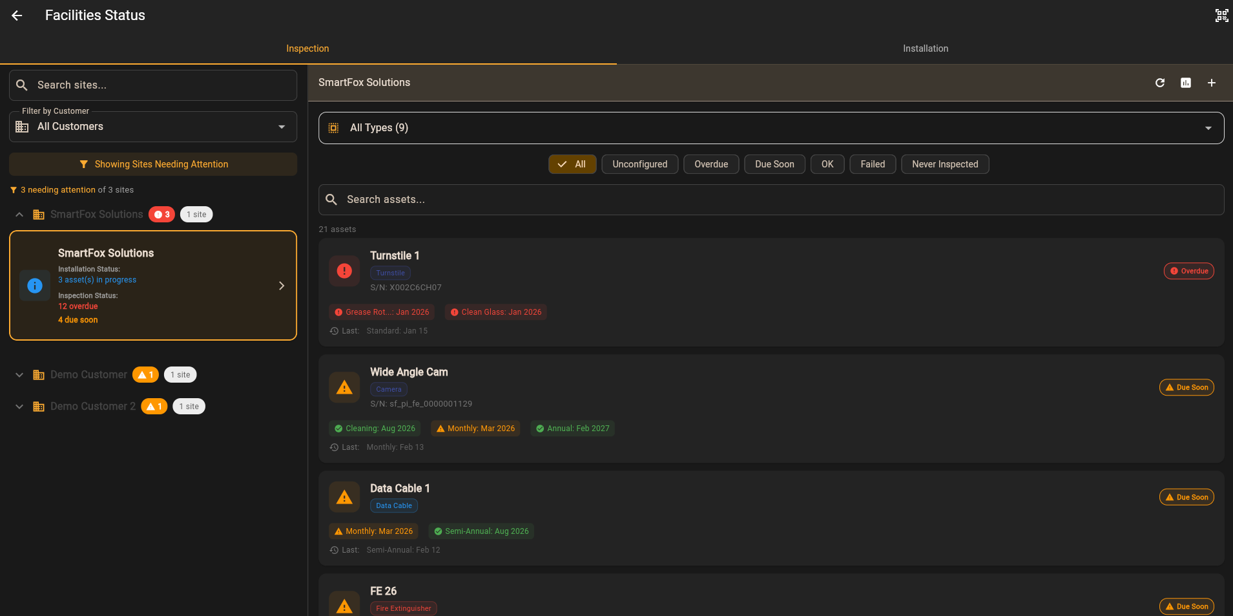The width and height of the screenshot is (1233, 616).
Task: Click the Wide Angle Cam warning icon
Action: [x=344, y=387]
